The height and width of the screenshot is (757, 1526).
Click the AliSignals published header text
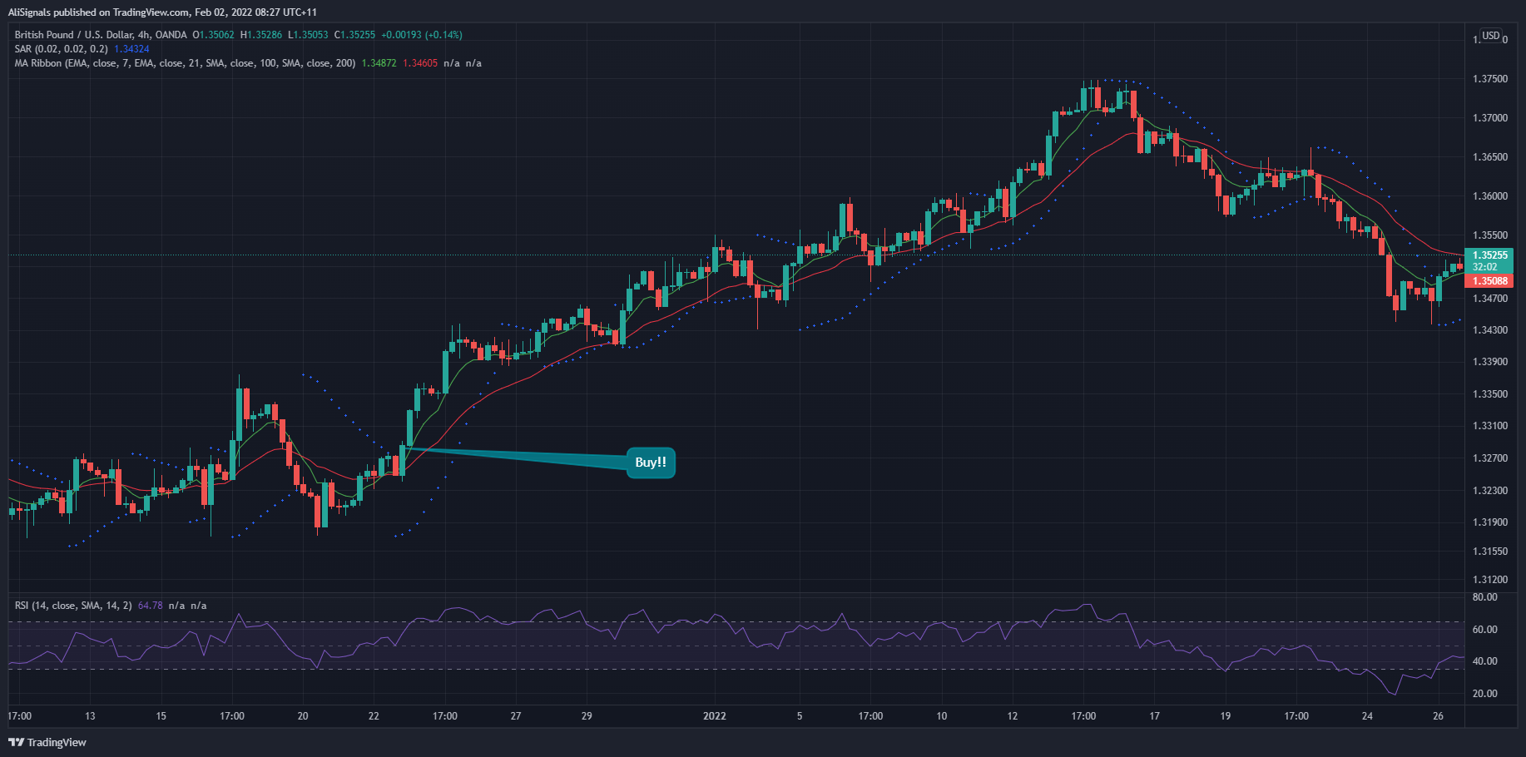click(x=162, y=12)
